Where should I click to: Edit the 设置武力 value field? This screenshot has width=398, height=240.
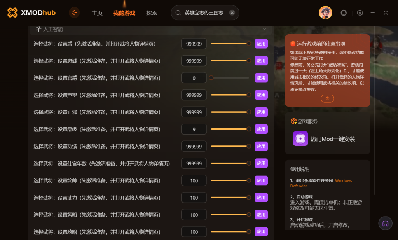(x=194, y=198)
